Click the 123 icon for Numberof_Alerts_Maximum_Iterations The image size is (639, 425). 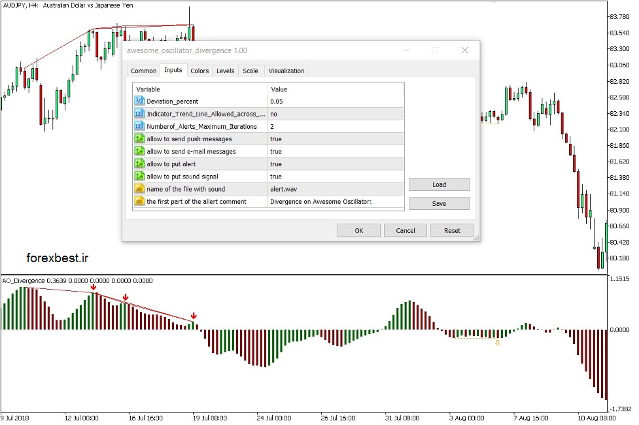click(139, 126)
